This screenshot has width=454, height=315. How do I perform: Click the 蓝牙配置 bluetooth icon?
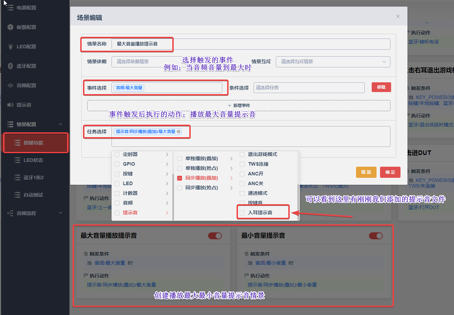[10, 66]
